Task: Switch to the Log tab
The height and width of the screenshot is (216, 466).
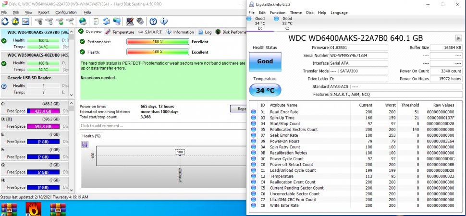Action: [205, 32]
